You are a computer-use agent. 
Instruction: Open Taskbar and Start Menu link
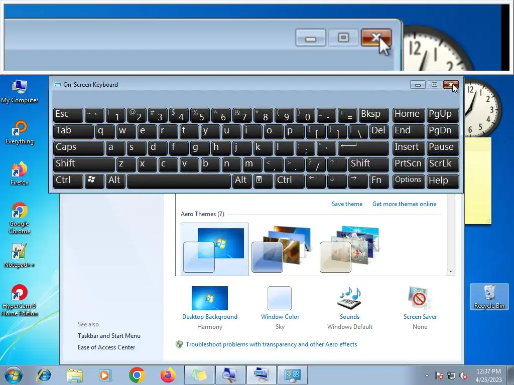click(109, 336)
